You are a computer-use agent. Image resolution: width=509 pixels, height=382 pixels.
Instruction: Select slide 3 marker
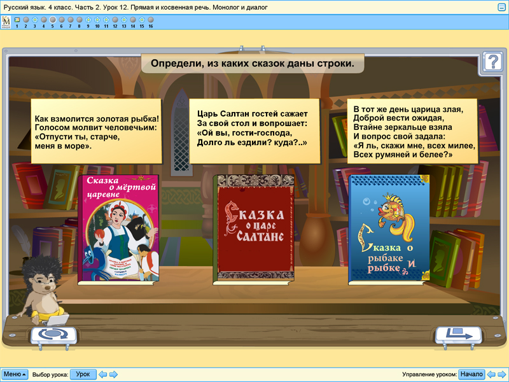tap(35, 20)
